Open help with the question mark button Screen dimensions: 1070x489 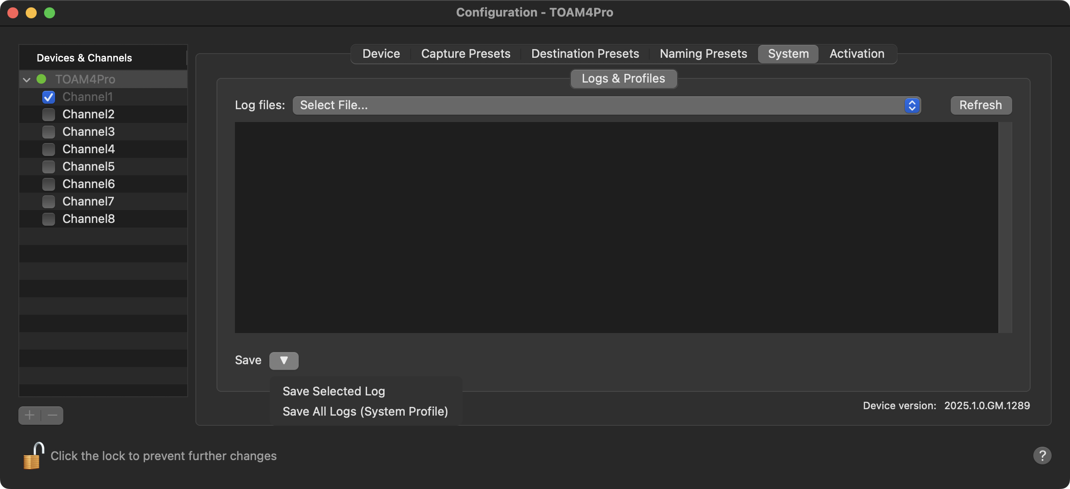1042,456
